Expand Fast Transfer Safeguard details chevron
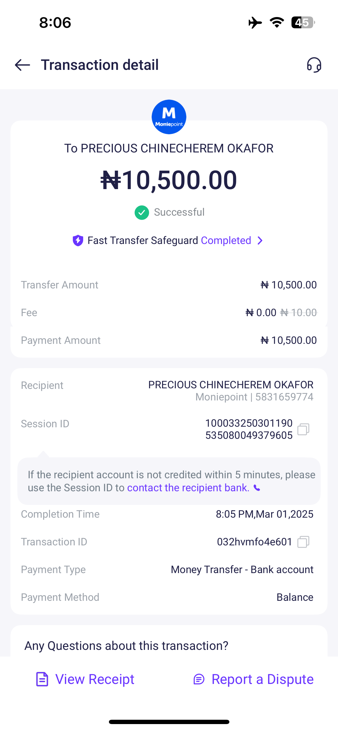The width and height of the screenshot is (338, 731). 260,240
